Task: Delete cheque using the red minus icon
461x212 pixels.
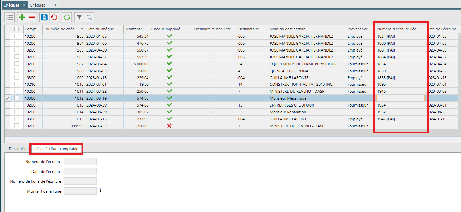Action: pyautogui.click(x=32, y=17)
